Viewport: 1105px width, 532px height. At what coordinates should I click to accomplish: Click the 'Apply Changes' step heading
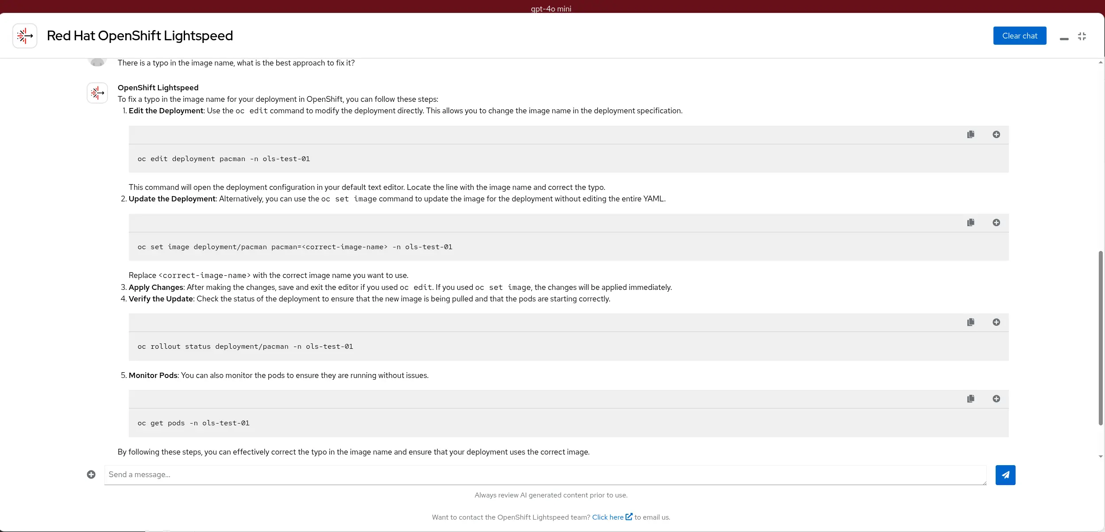(x=156, y=287)
